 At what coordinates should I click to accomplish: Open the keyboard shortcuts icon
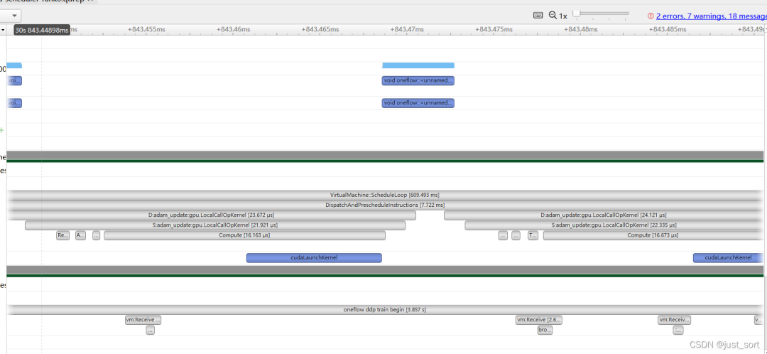(x=538, y=15)
